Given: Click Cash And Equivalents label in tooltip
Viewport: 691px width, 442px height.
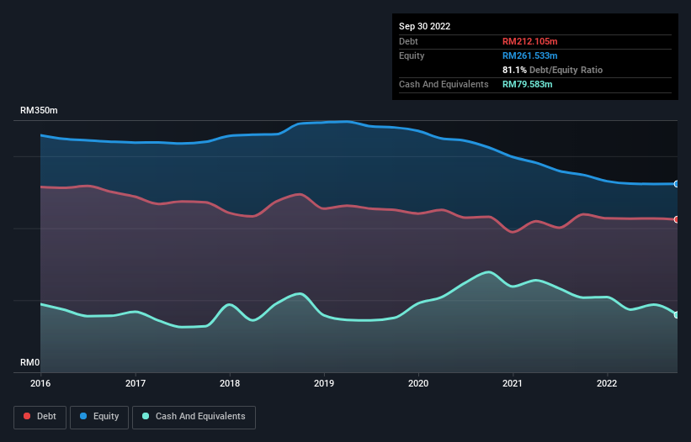Looking at the screenshot, I should click(444, 84).
